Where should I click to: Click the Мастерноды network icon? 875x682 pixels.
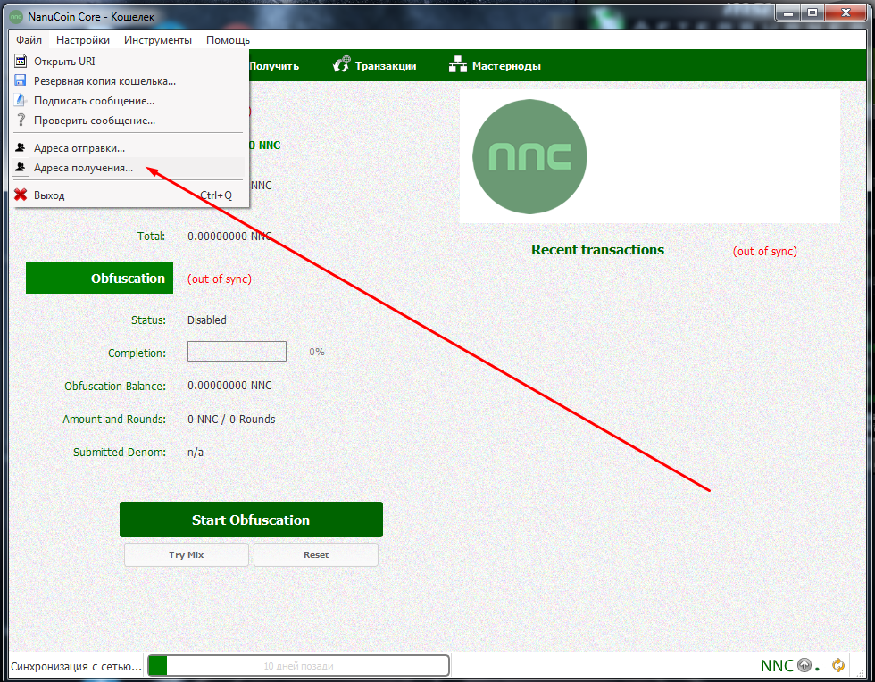click(x=458, y=65)
